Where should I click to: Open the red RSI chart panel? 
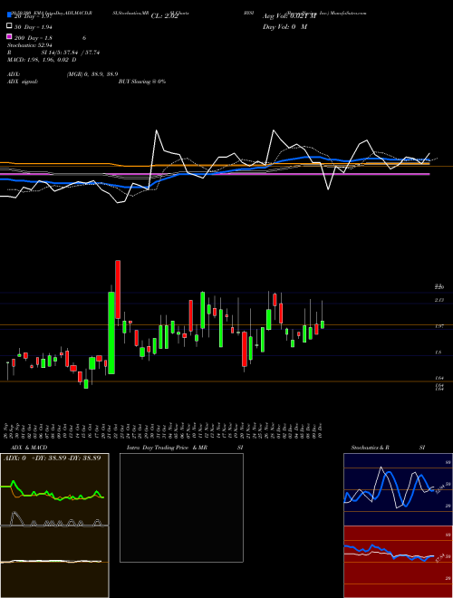pos(398,562)
